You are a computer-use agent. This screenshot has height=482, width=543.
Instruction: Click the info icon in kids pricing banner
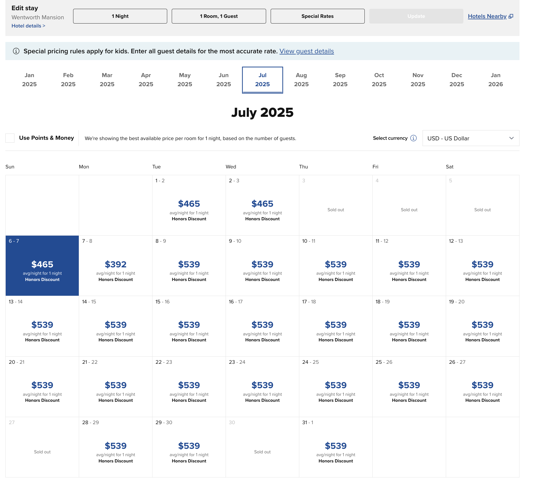coord(16,51)
